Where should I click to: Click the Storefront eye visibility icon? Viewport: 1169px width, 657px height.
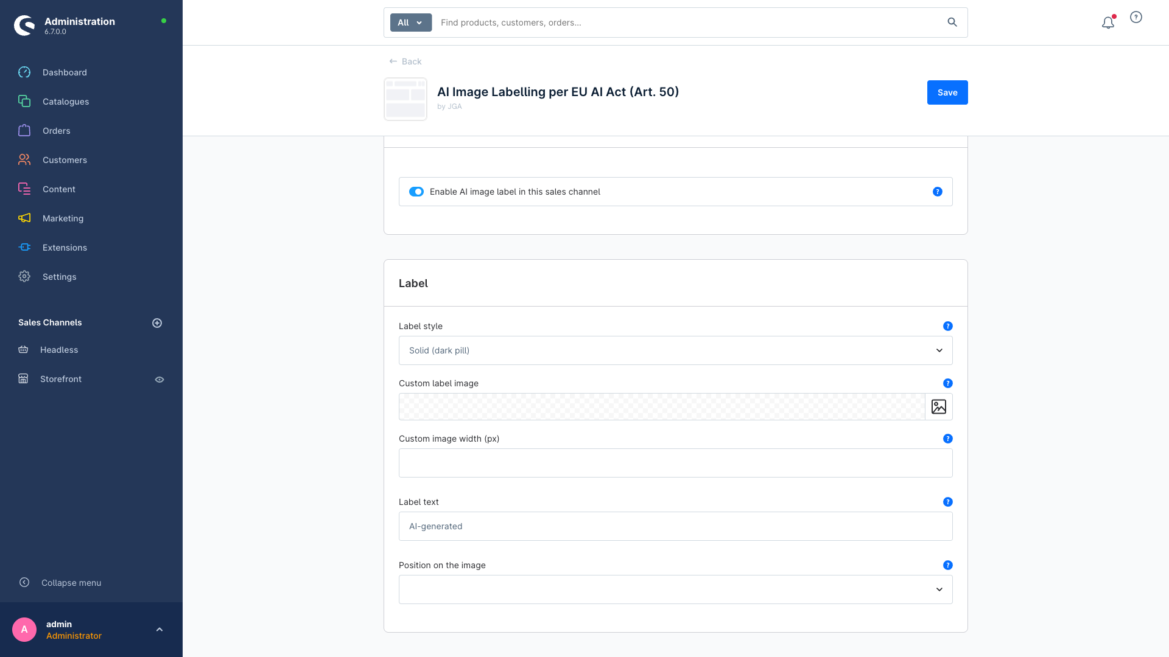[x=160, y=380]
